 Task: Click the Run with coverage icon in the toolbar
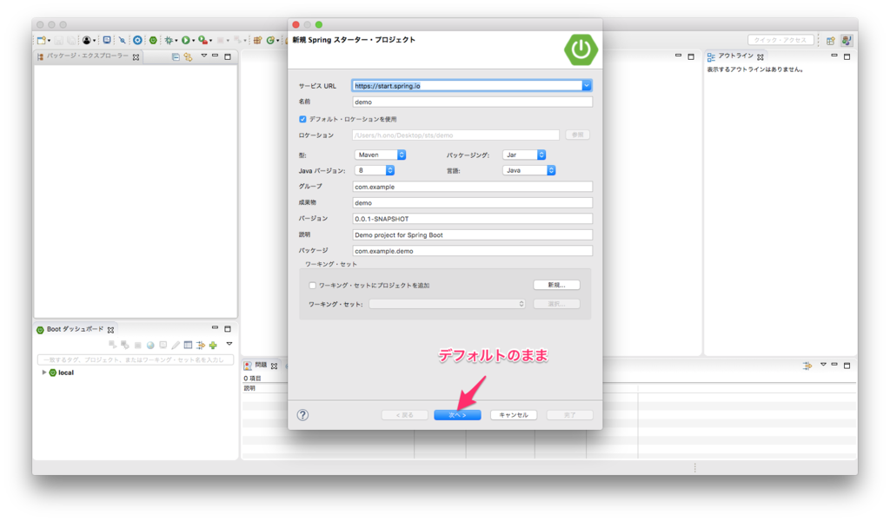203,40
